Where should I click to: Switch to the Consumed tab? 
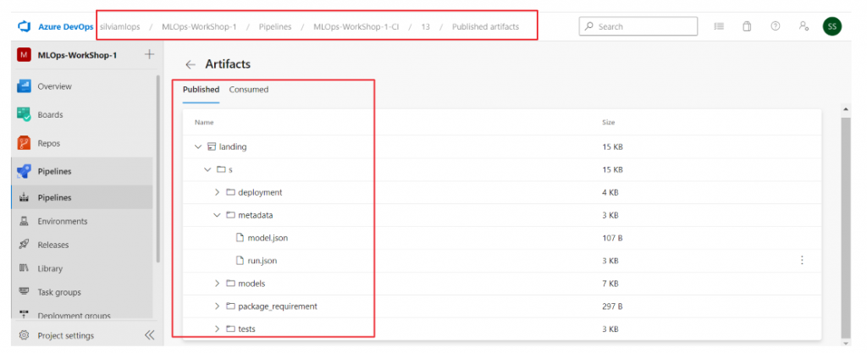[249, 90]
